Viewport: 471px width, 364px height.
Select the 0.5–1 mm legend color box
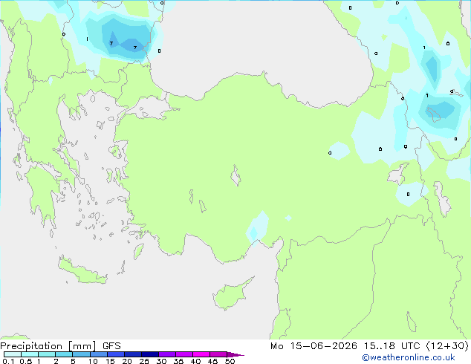coord(30,354)
